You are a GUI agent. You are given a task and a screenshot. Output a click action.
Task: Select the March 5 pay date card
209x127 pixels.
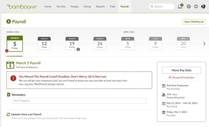pyautogui.click(x=15, y=44)
